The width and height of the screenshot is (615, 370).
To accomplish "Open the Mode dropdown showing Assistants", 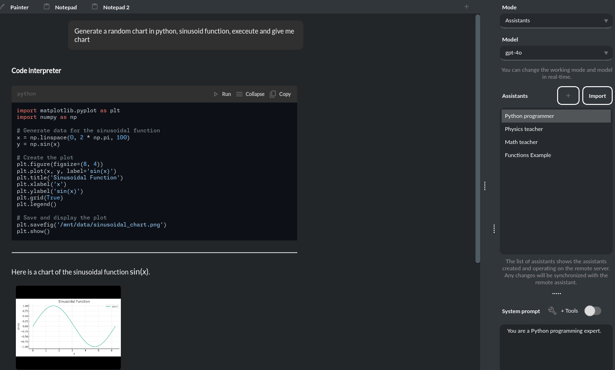I will (x=556, y=21).
